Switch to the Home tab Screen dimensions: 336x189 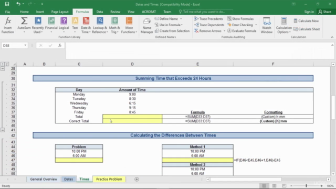pos(24,12)
